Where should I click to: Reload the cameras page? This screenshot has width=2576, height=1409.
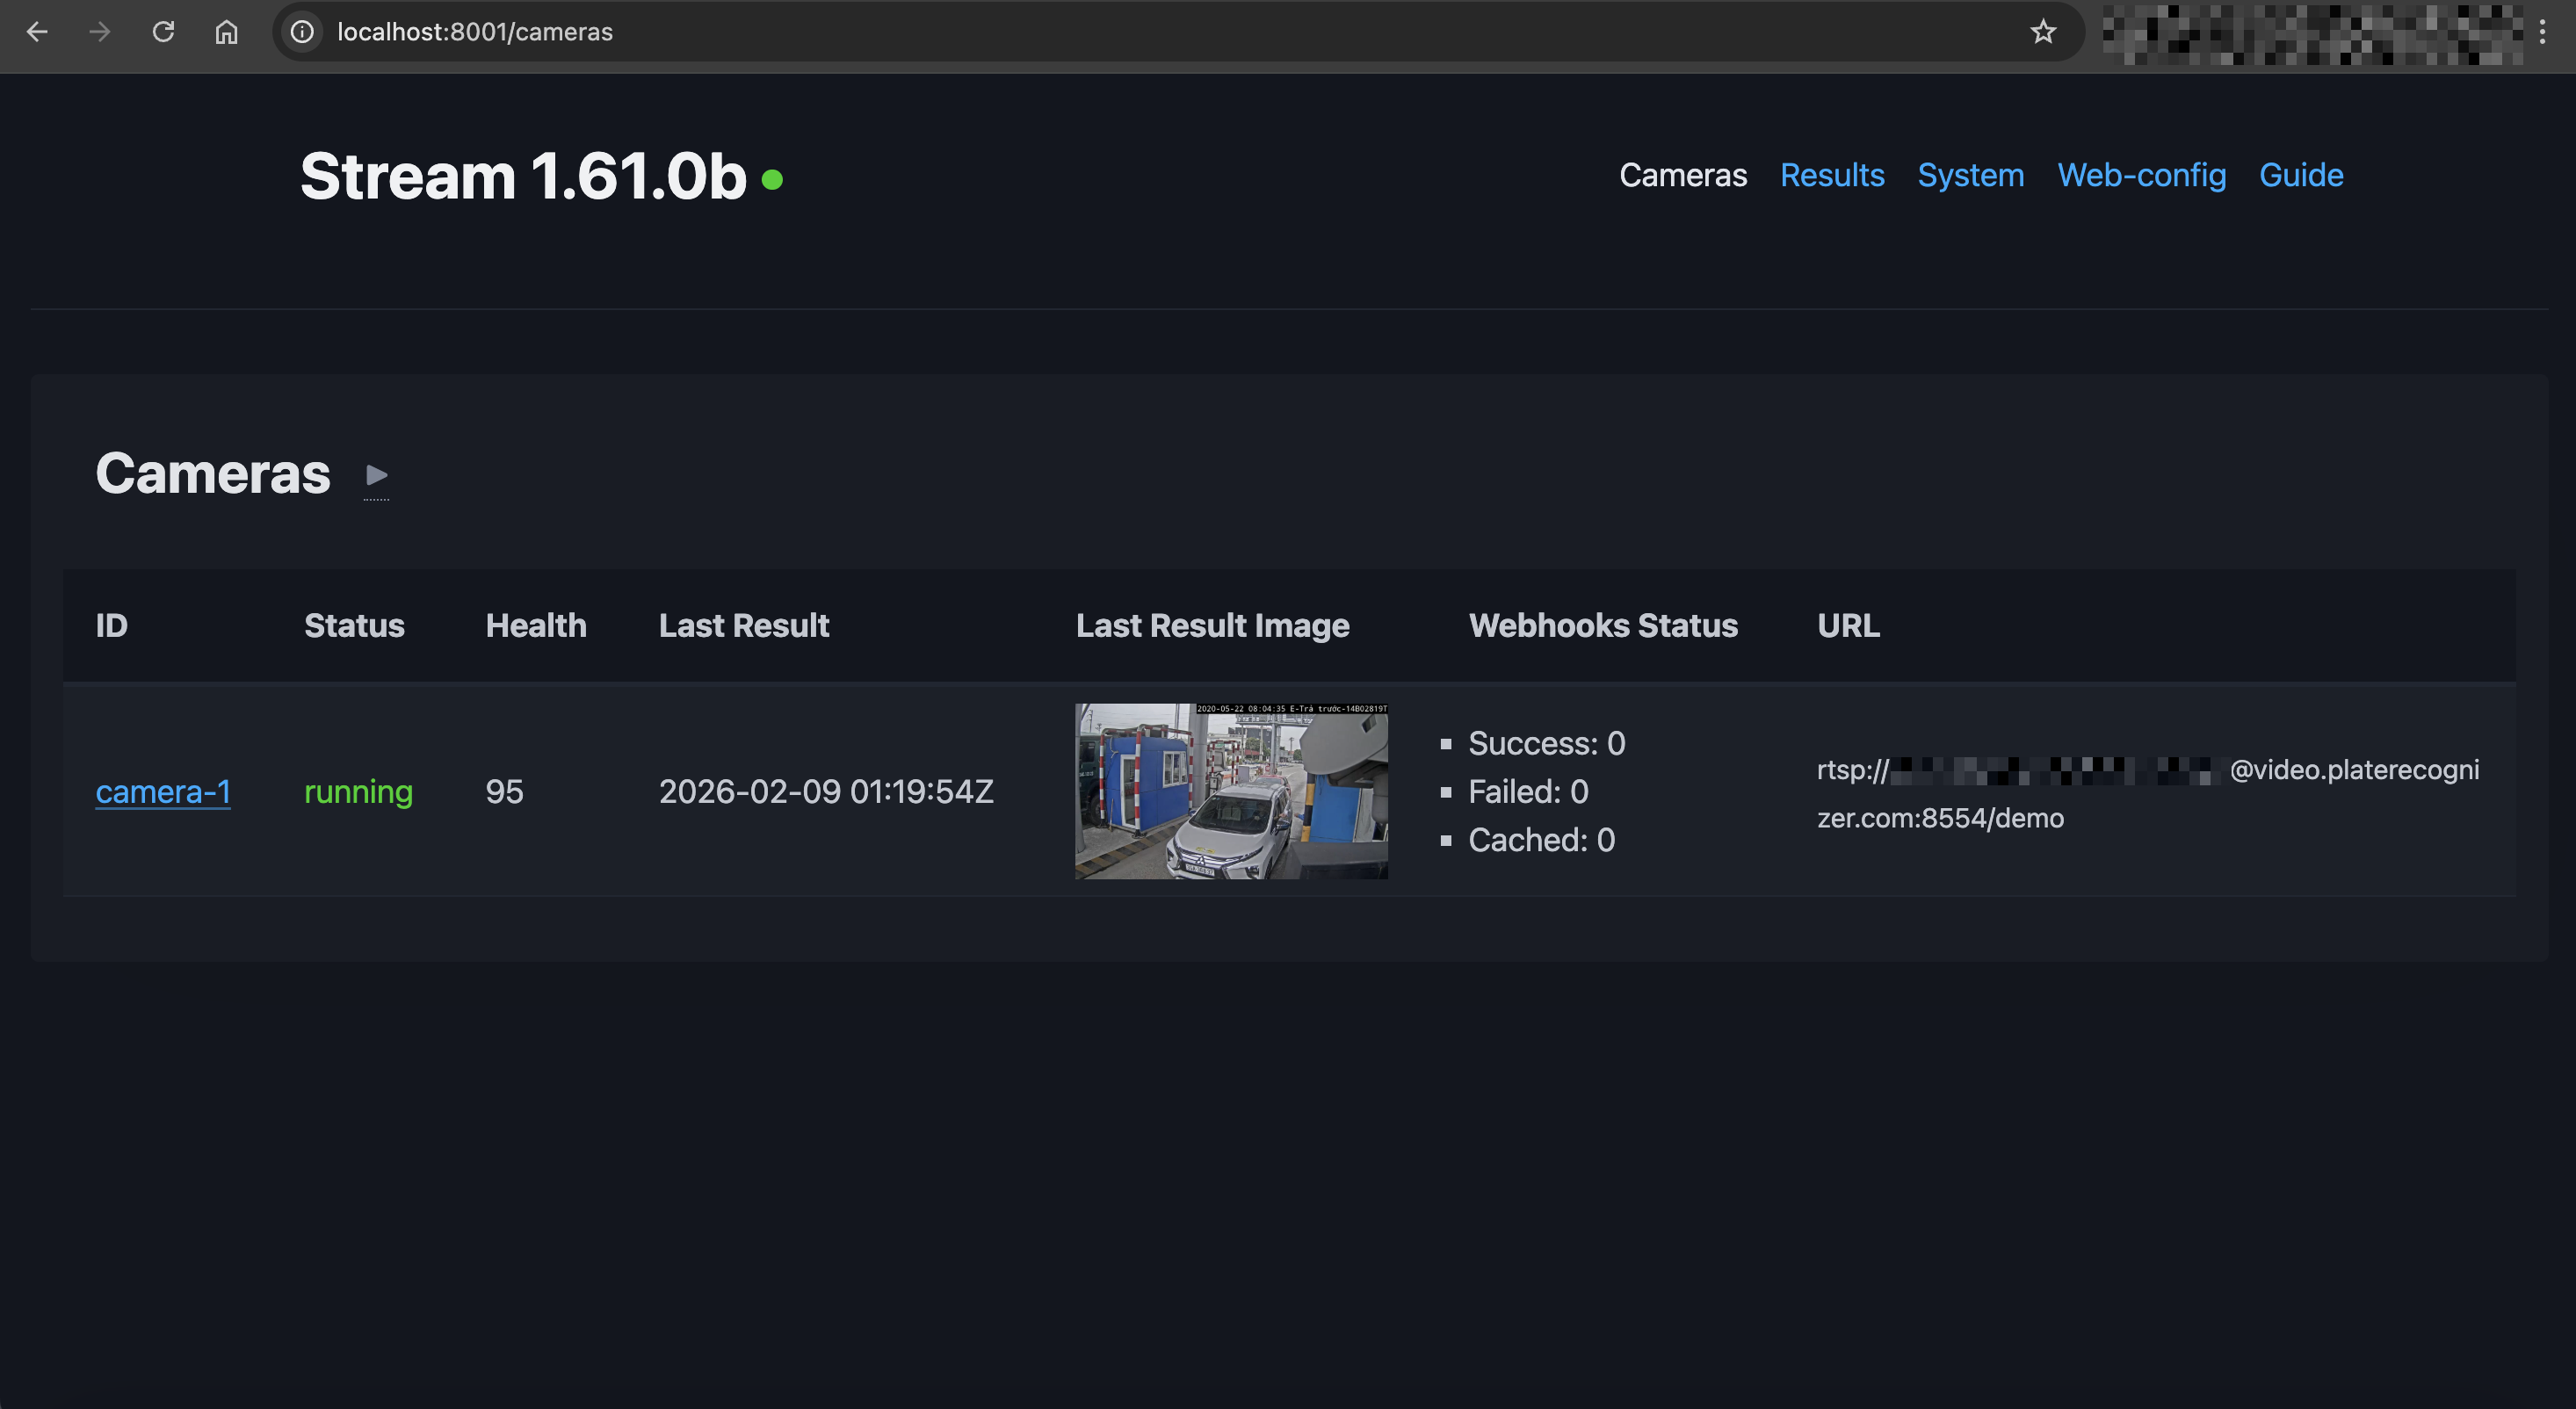coord(164,32)
